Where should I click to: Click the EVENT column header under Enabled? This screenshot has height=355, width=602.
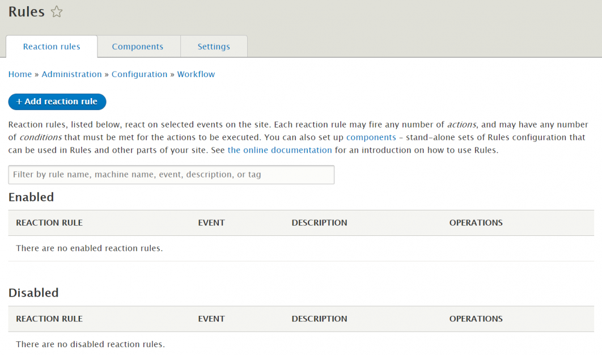(x=211, y=223)
